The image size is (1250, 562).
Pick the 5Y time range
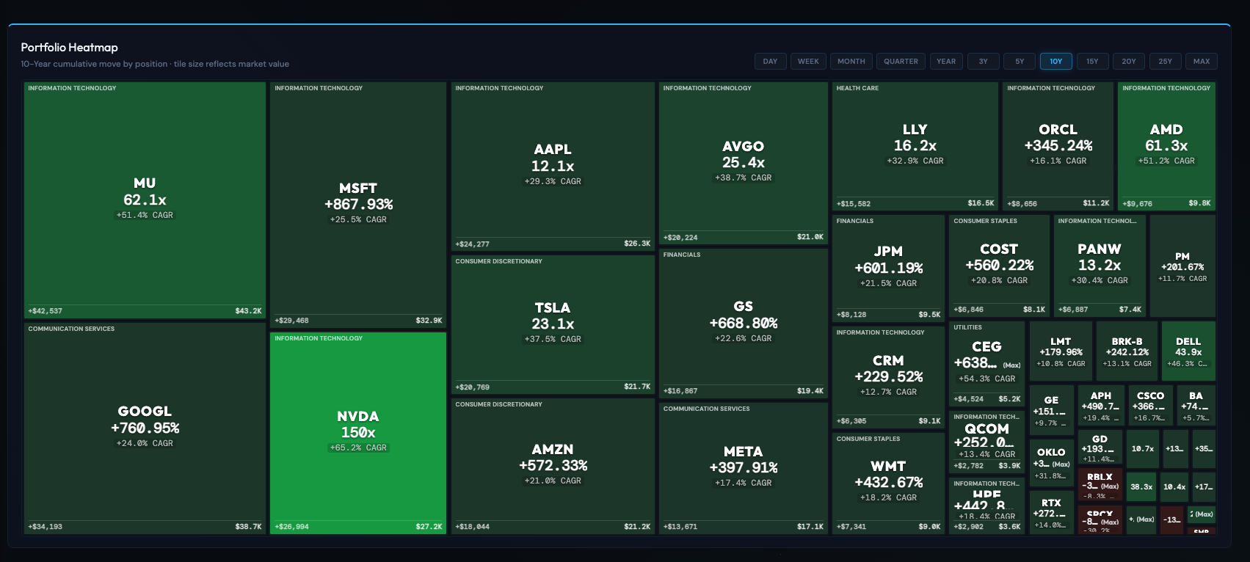[1020, 62]
